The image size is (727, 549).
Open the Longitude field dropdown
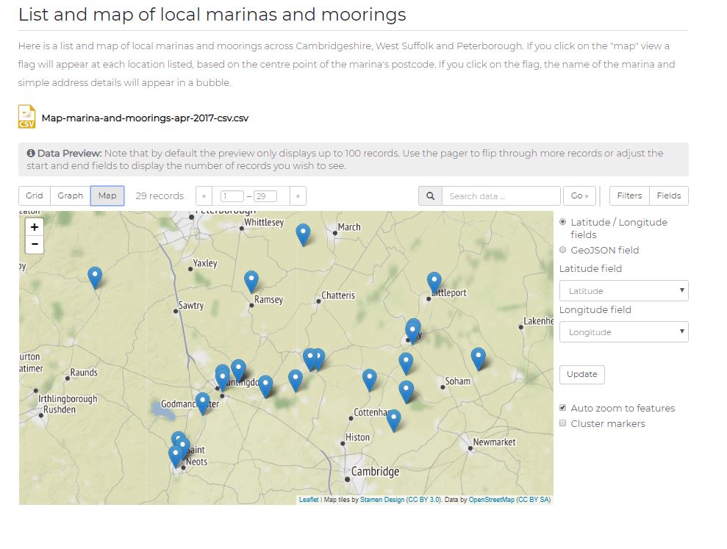(x=623, y=331)
